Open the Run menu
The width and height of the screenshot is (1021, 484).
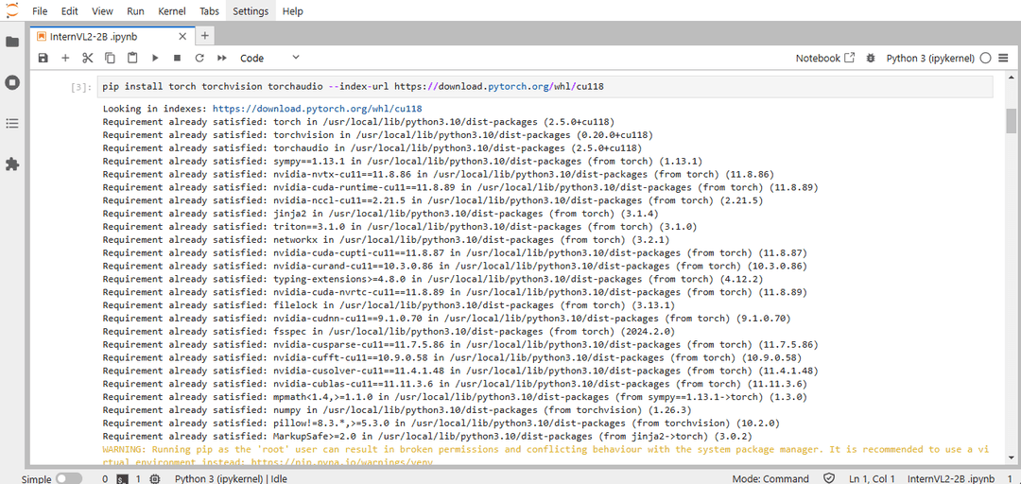[135, 11]
